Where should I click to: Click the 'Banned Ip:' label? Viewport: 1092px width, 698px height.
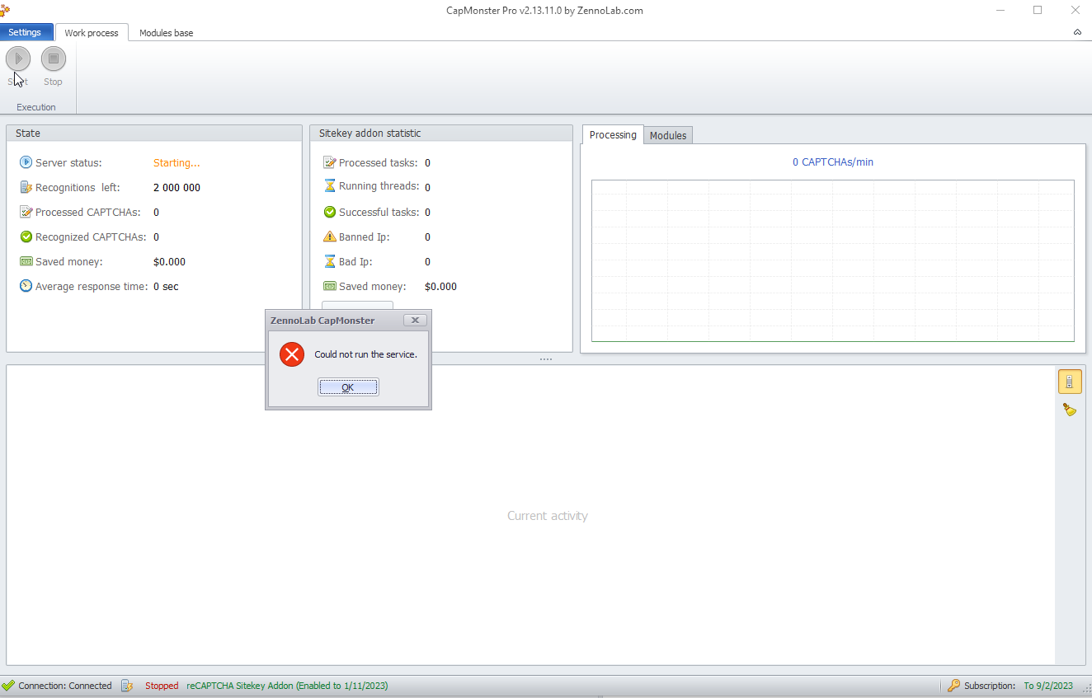pyautogui.click(x=364, y=237)
